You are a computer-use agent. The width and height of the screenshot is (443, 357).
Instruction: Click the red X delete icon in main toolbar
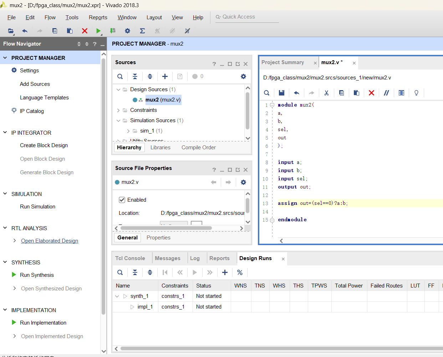point(85,31)
